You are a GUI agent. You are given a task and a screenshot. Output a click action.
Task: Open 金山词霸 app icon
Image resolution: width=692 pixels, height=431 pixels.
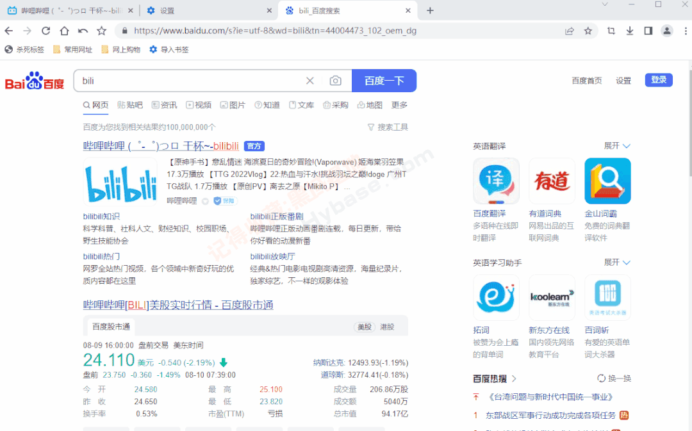pos(607,181)
